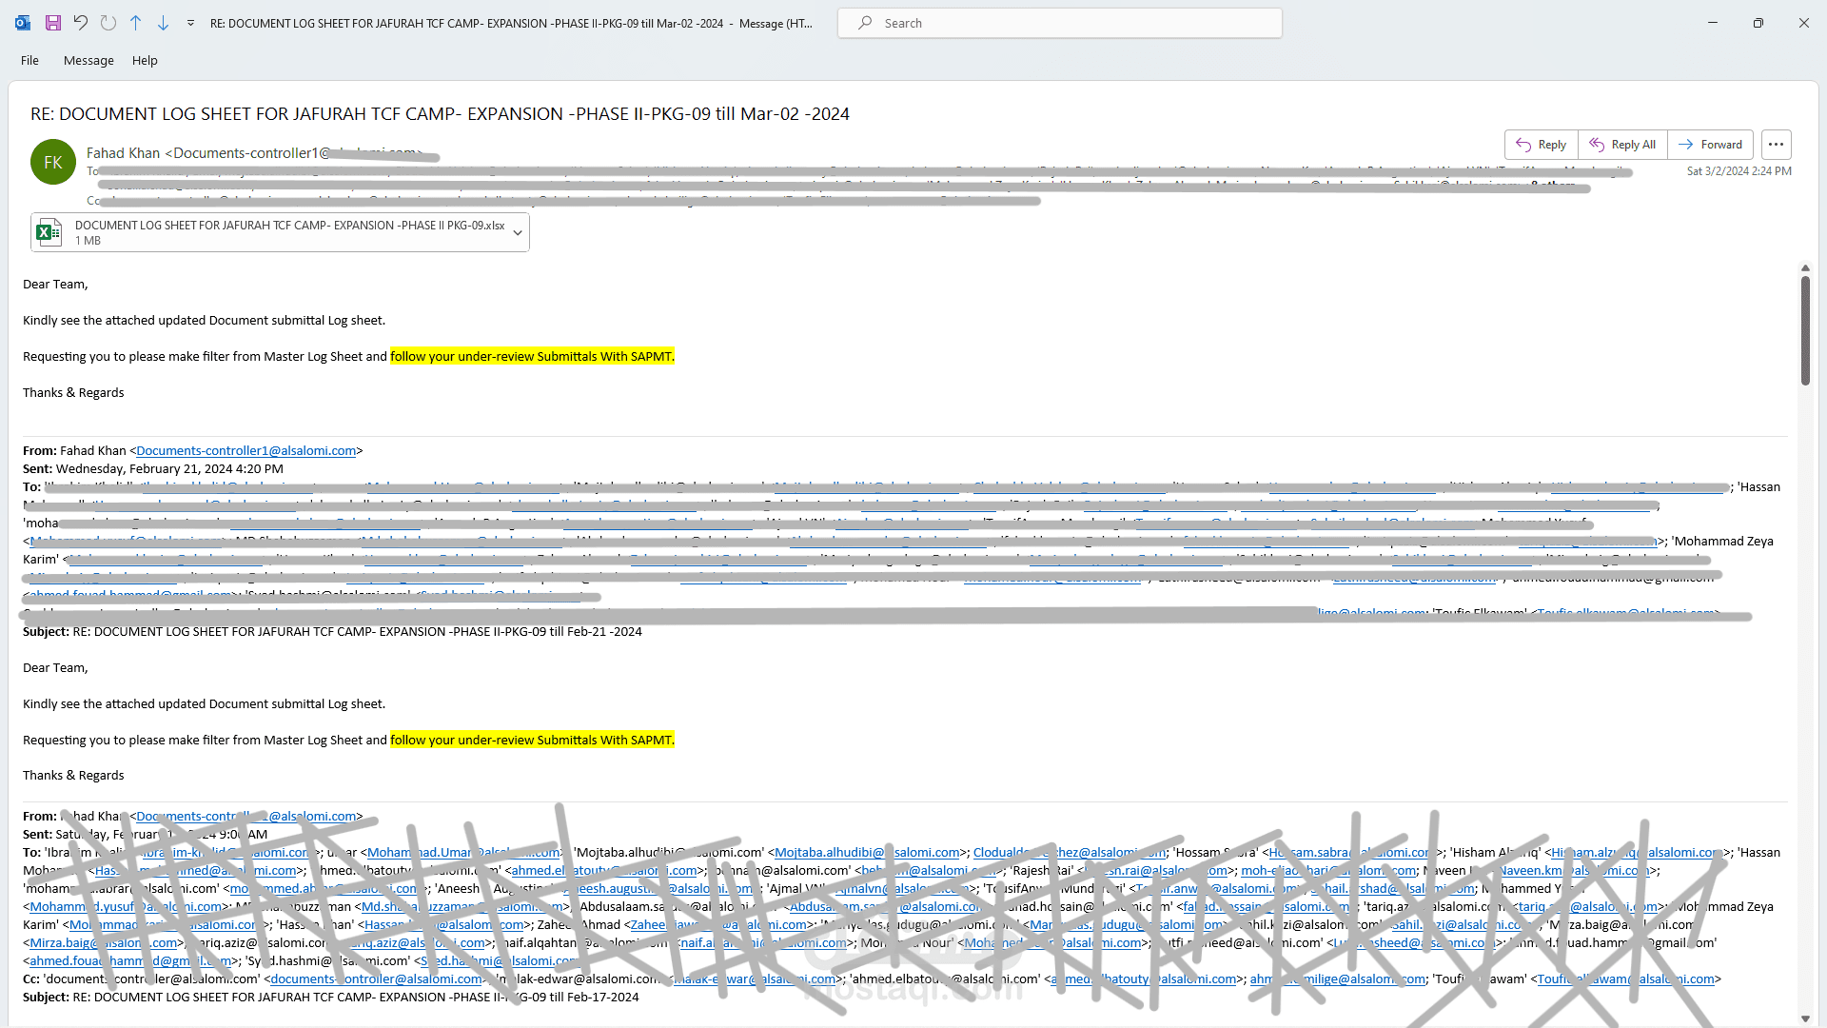The height and width of the screenshot is (1028, 1827).
Task: Open the more actions ellipsis menu
Action: 1776,145
